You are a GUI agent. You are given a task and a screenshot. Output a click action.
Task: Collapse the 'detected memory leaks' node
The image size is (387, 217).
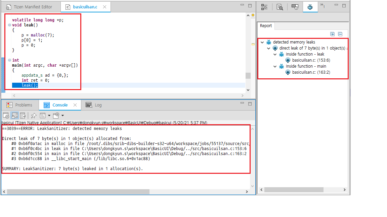(262, 42)
